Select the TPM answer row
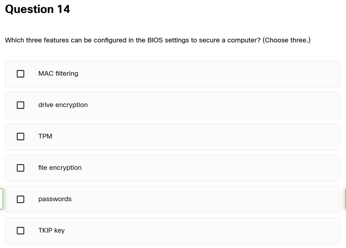The height and width of the screenshot is (248, 346). click(x=173, y=137)
